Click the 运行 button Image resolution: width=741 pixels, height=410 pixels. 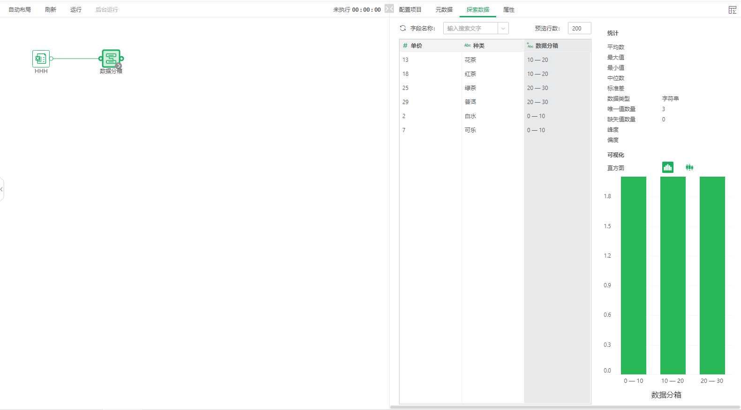(x=76, y=9)
